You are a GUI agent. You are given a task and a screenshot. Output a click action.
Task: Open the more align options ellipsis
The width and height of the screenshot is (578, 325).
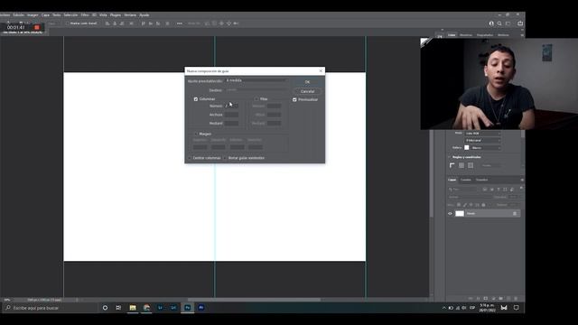tap(179, 23)
